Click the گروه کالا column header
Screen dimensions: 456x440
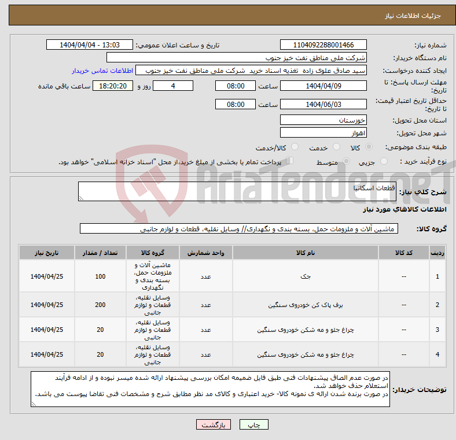(x=153, y=253)
